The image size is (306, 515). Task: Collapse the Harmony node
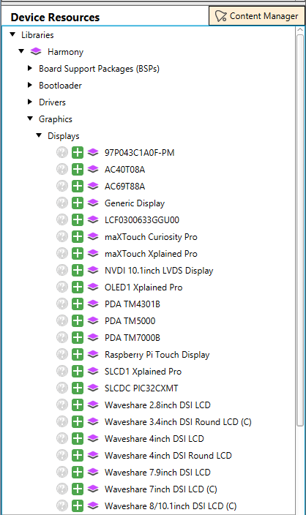[21, 51]
